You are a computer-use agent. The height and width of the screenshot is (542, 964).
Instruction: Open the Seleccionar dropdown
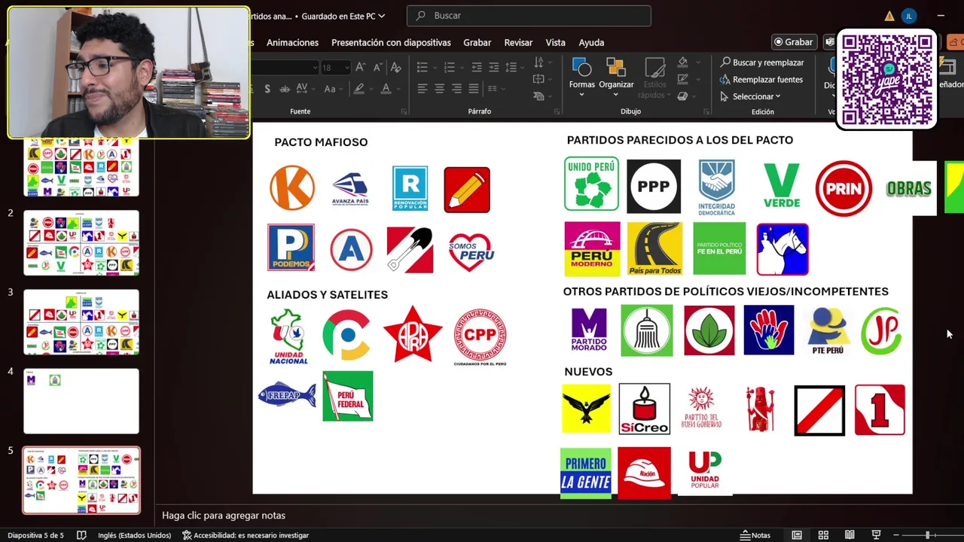point(751,96)
